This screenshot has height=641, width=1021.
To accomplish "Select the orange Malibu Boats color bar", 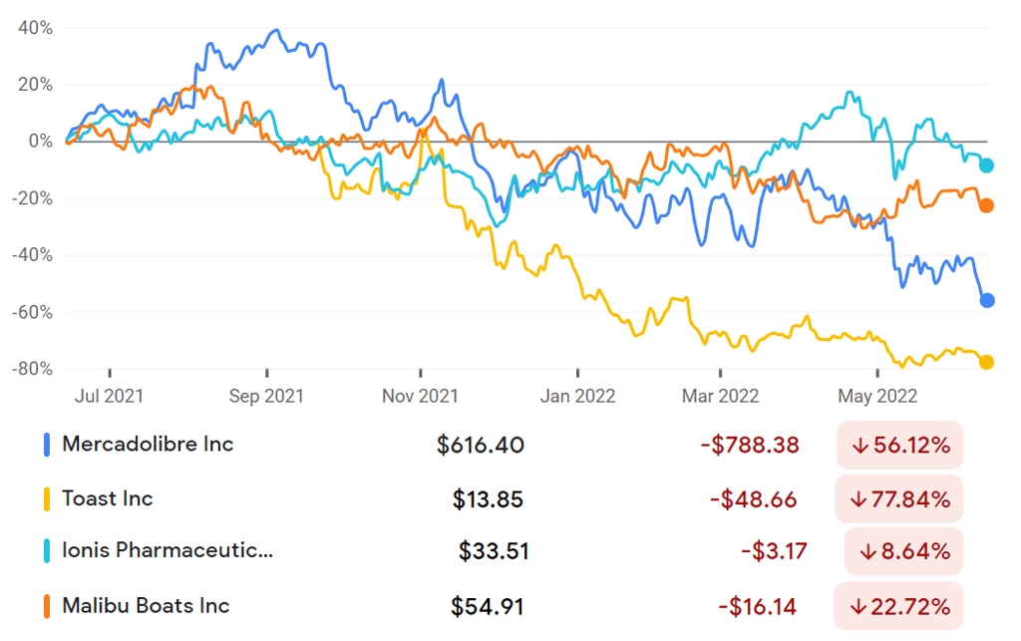I will pyautogui.click(x=47, y=606).
